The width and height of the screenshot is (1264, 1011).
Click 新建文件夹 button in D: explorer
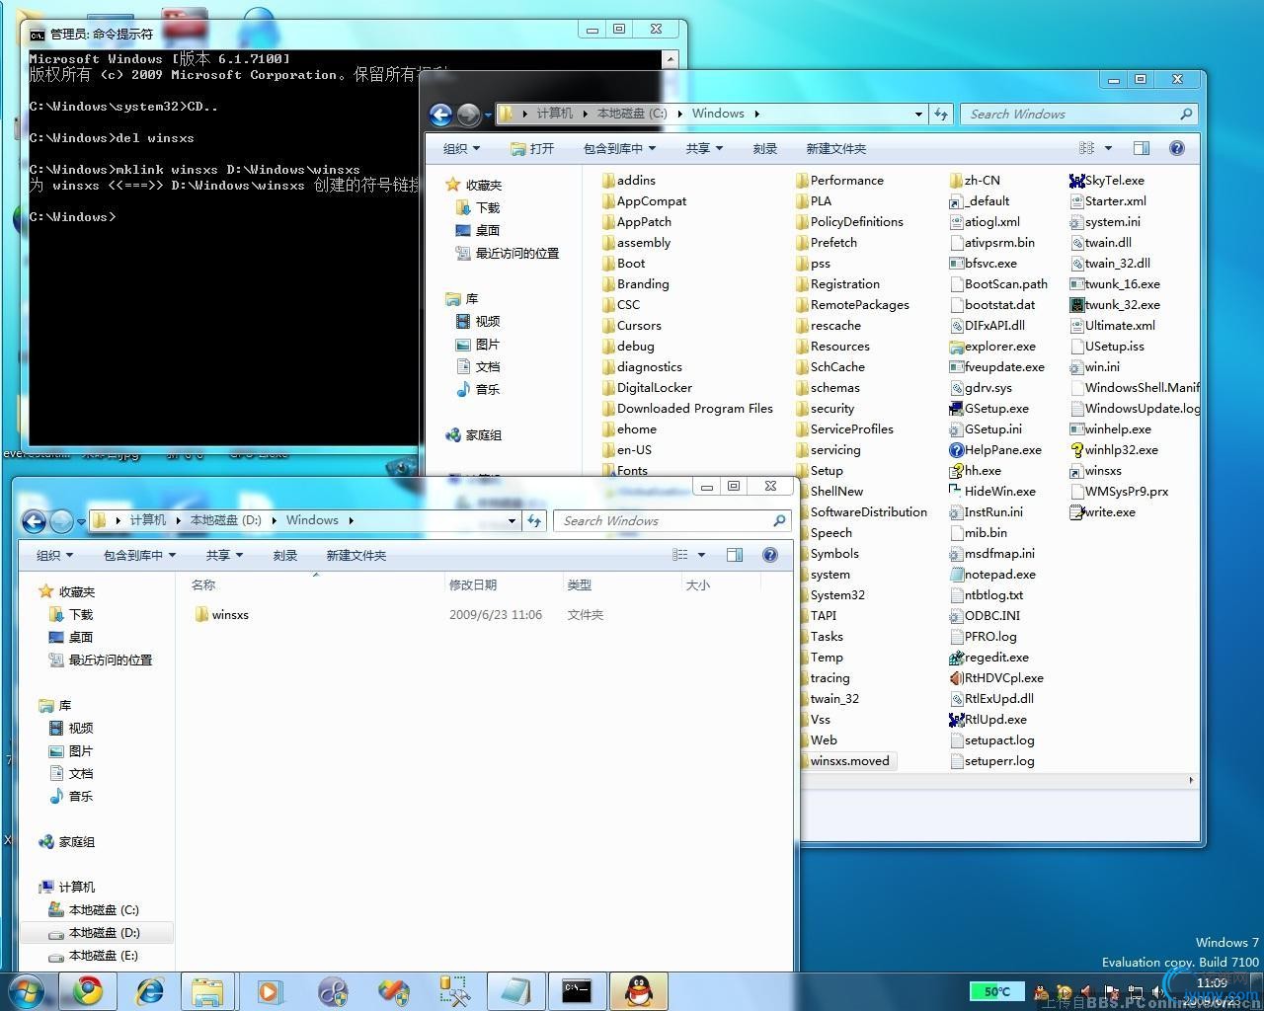point(355,556)
